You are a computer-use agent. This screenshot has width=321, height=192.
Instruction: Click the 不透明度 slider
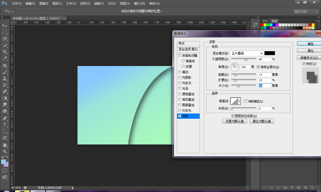click(x=244, y=59)
